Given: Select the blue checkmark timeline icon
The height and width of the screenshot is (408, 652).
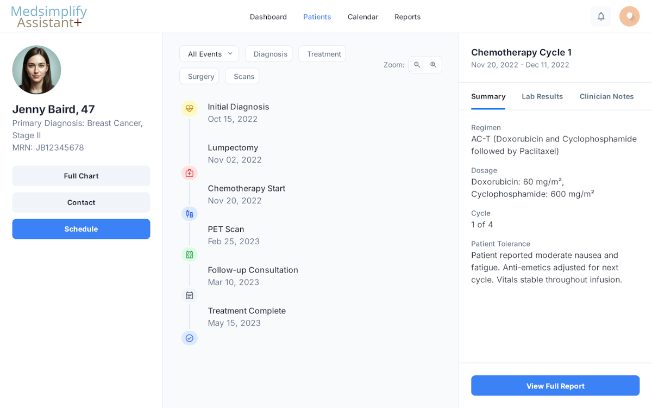Looking at the screenshot, I should coord(189,338).
